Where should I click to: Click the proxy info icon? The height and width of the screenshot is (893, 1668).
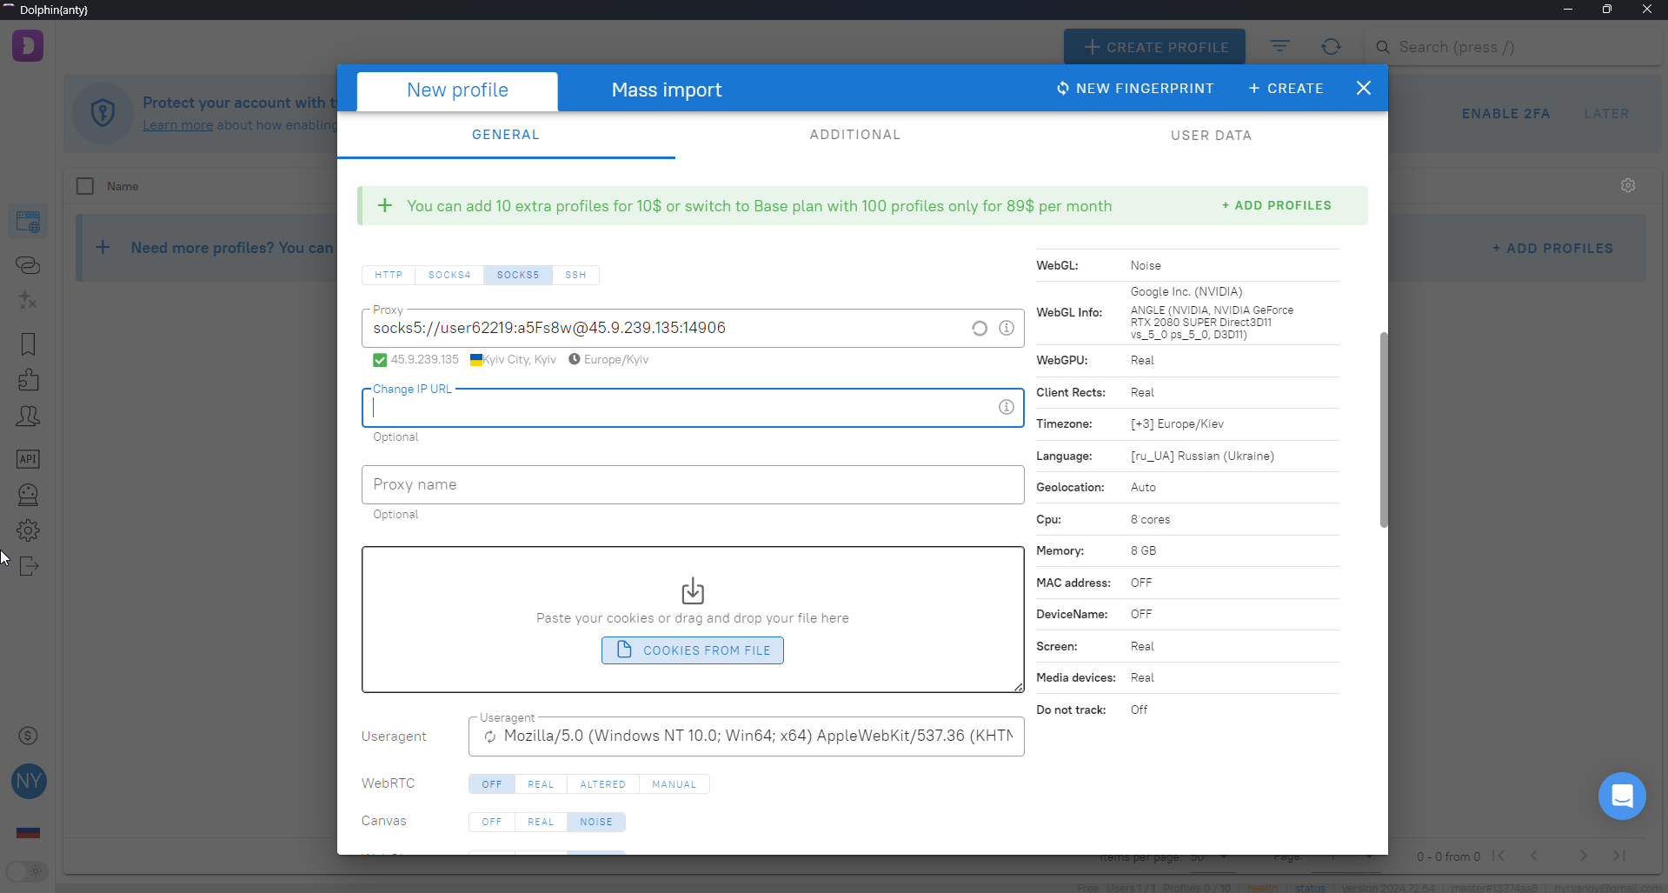tap(1006, 328)
